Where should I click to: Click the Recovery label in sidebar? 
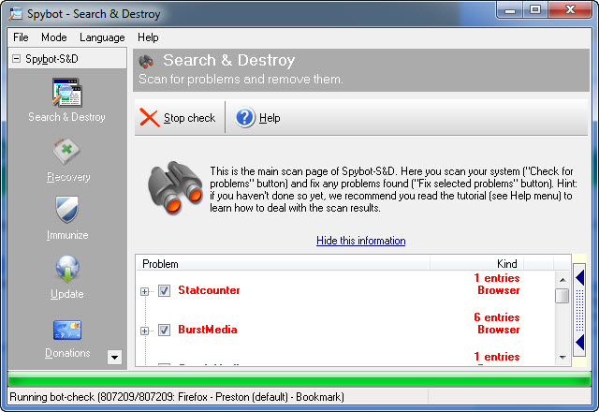click(68, 177)
